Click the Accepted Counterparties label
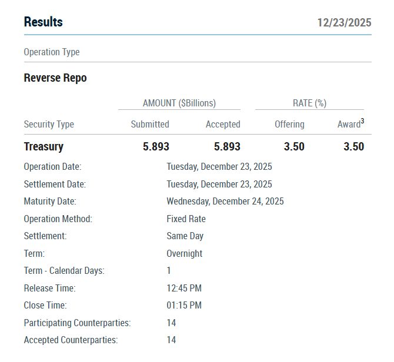The height and width of the screenshot is (362, 394). coord(71,340)
